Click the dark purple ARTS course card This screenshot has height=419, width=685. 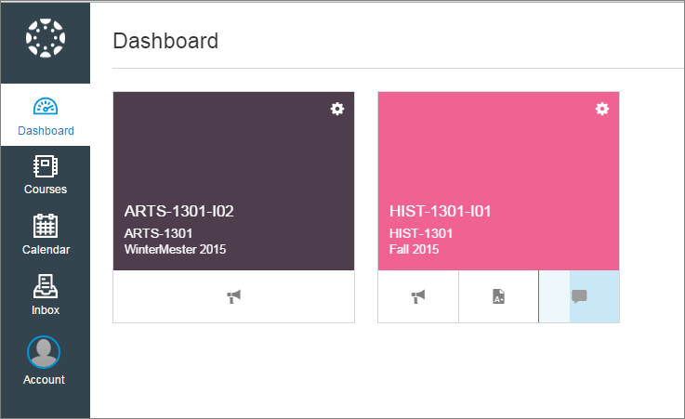(233, 180)
